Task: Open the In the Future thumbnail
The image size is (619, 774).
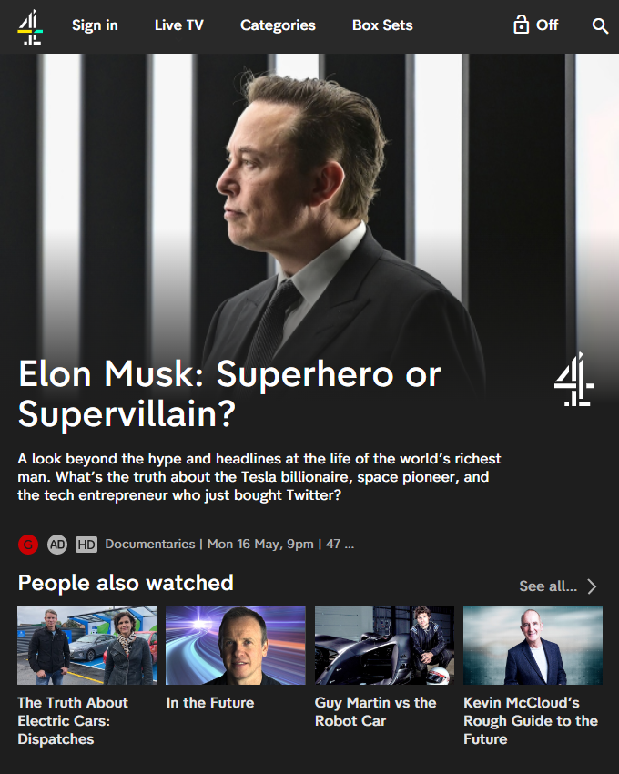Action: click(x=236, y=646)
